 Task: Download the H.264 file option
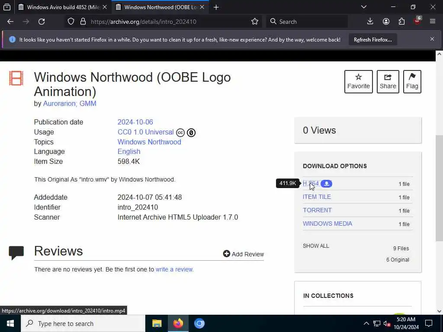click(311, 183)
